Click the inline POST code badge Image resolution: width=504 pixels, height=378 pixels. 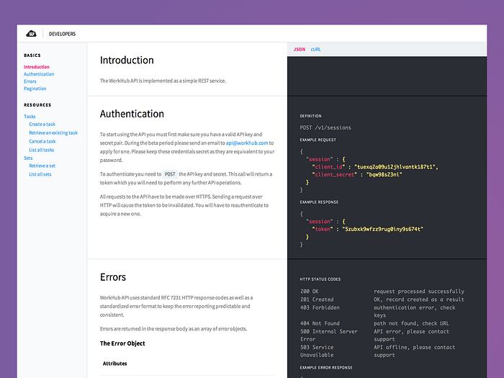[170, 174]
